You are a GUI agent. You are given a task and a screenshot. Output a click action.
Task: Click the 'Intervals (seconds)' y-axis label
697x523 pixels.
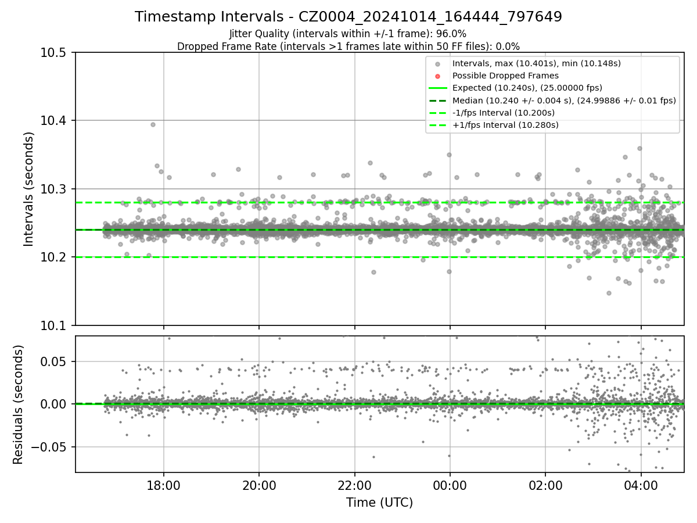29,189
